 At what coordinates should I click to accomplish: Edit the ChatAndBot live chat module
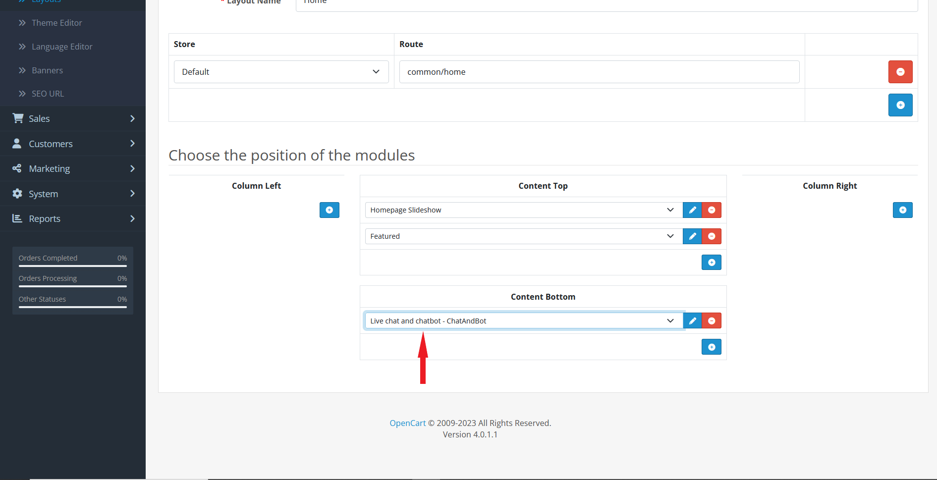pyautogui.click(x=692, y=321)
